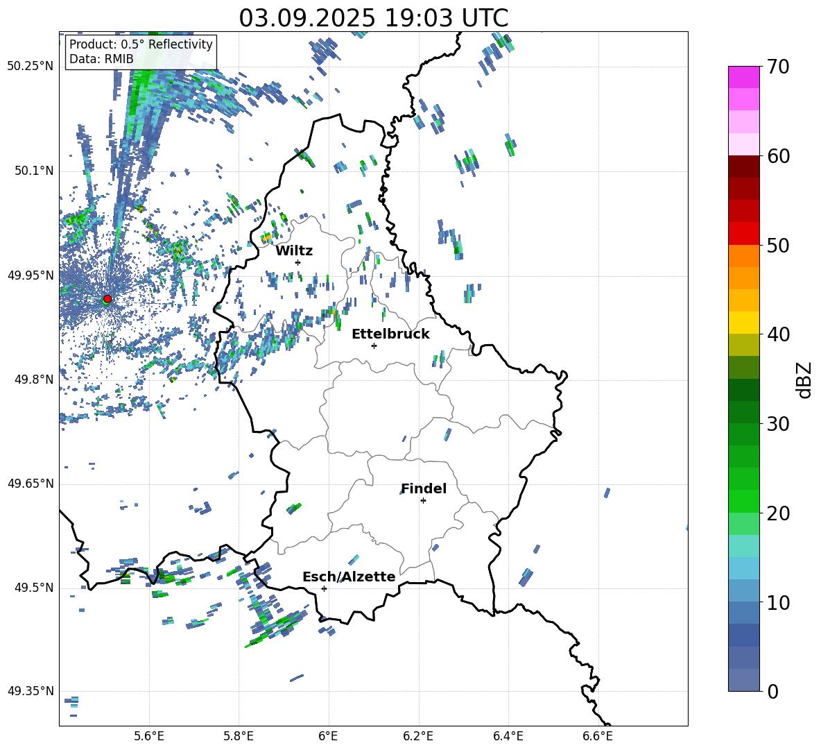Click the Findel station cross marker

pos(423,501)
